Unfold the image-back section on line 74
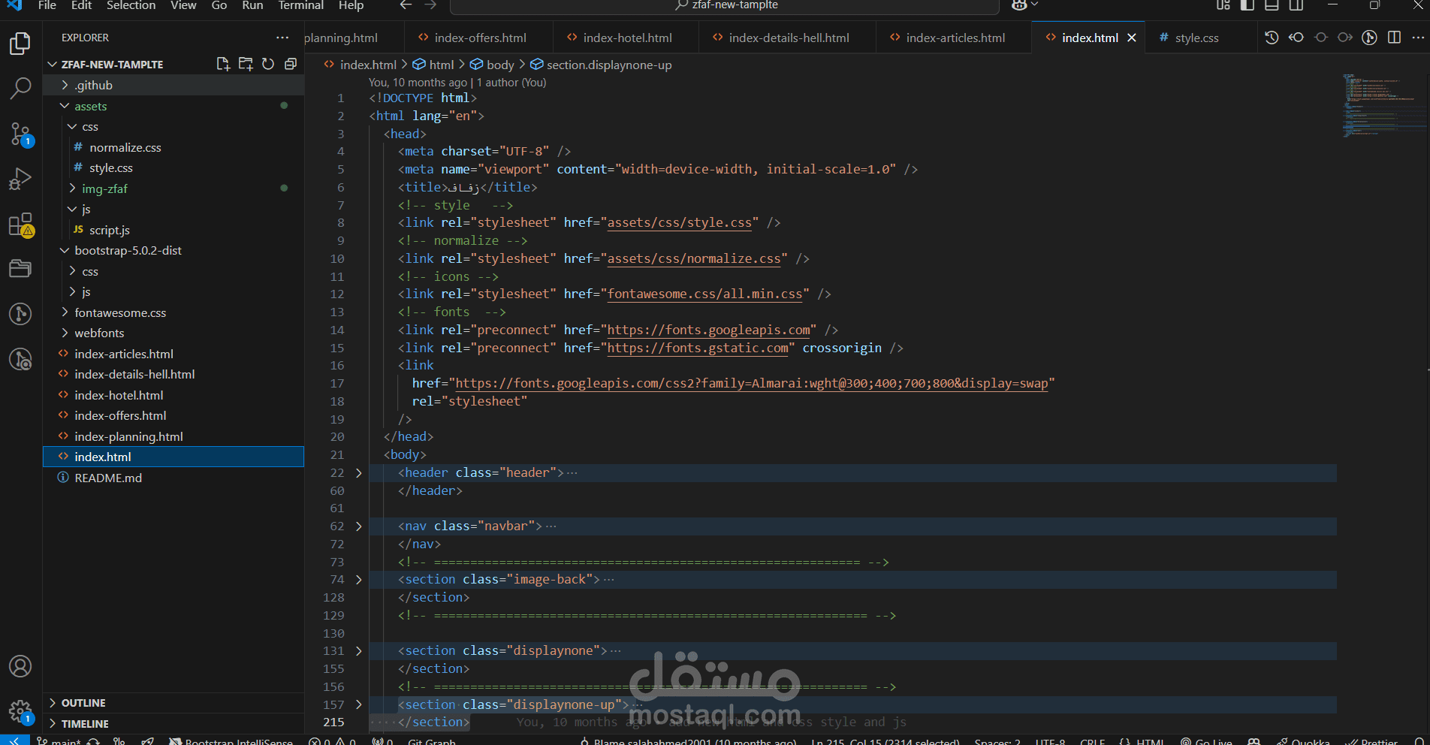Viewport: 1430px width, 745px height. point(359,580)
